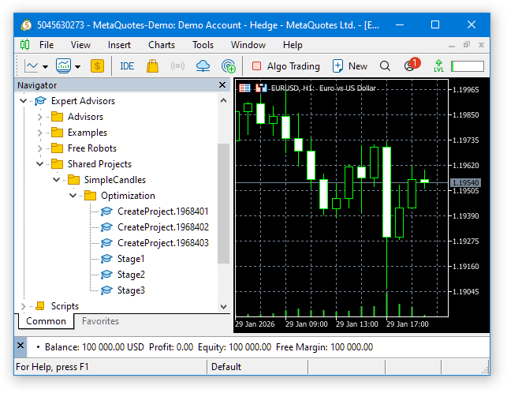Click the indicators list chart icon

63,66
